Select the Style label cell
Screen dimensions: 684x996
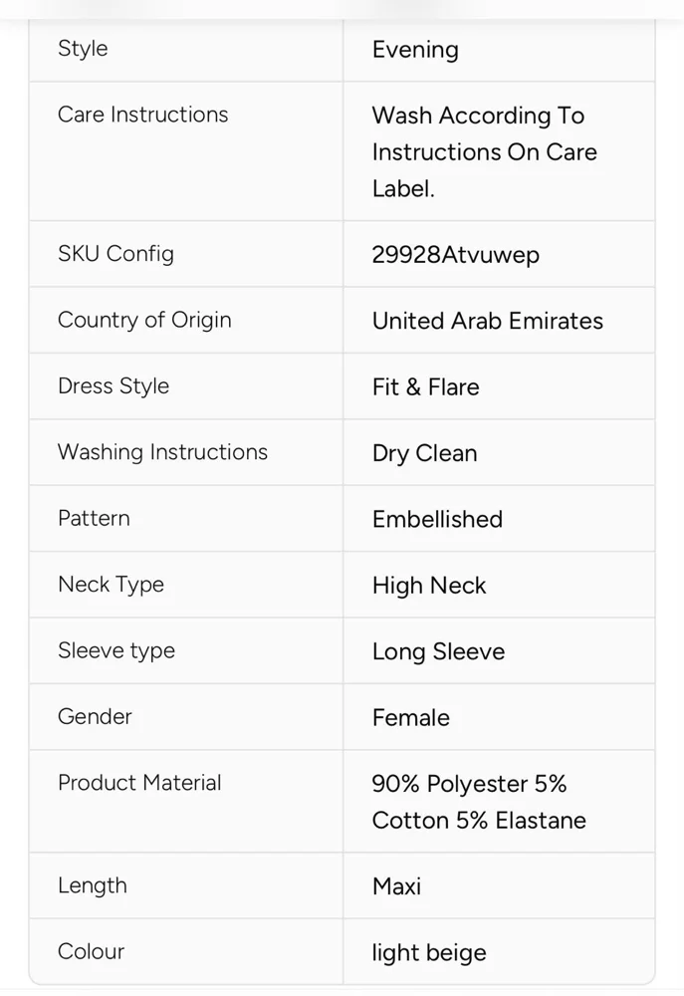186,49
